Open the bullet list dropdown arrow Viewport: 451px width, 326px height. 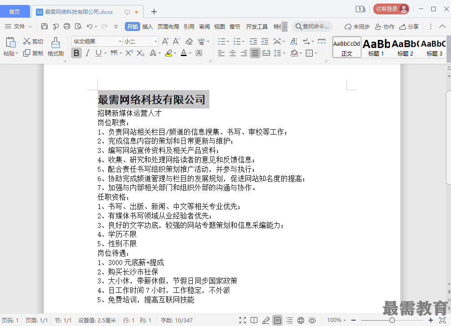click(228, 42)
